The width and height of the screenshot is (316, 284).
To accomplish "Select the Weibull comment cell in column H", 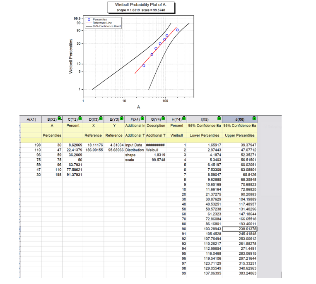I will (176, 135).
